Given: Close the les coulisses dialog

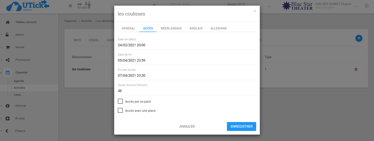Looking at the screenshot, I should point(255,11).
